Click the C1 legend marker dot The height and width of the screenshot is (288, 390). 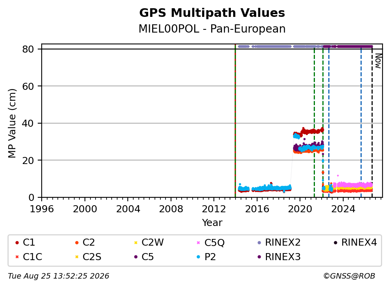[x=17, y=242]
